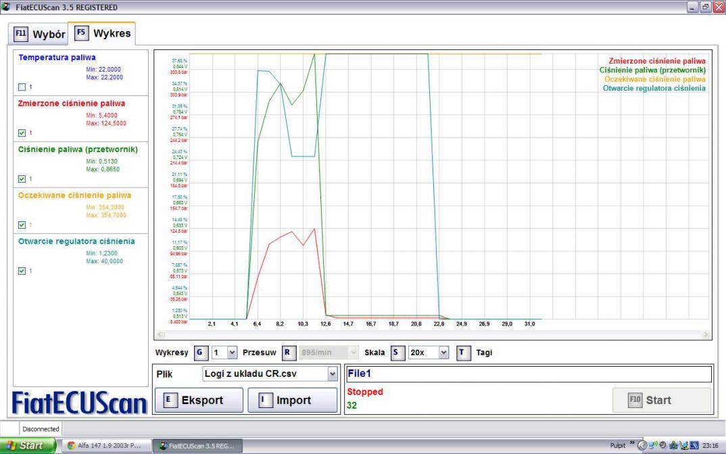Uncheck Otwarcie regulatora ciśnienia checkbox
The image size is (726, 454).
[22, 271]
